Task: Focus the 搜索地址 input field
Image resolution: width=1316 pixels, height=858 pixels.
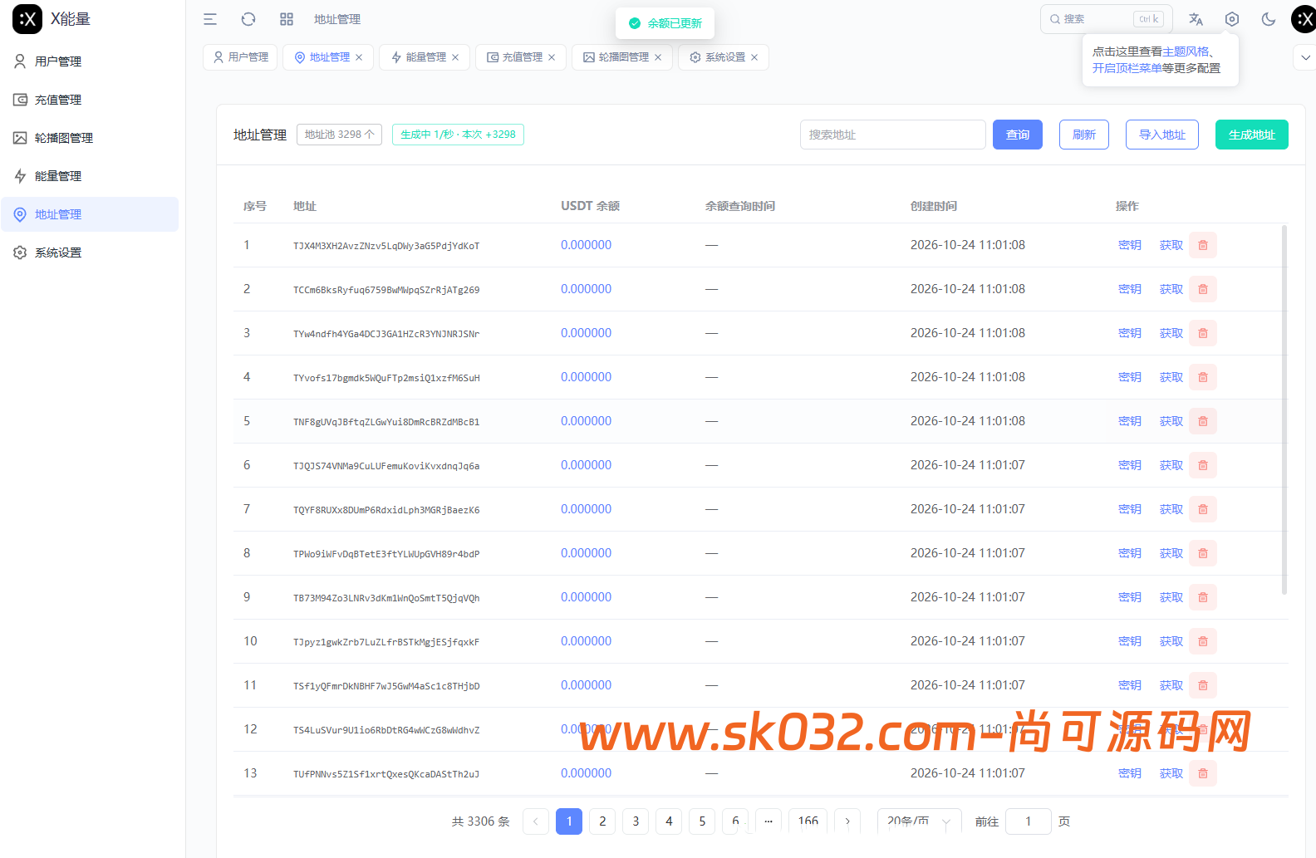Action: (893, 135)
